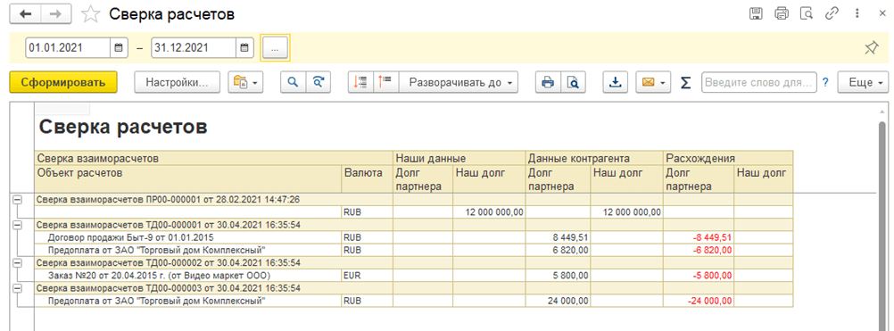Viewport: 894px width, 331px height.
Task: Click the save floppy disk icon
Action: pos(756,13)
